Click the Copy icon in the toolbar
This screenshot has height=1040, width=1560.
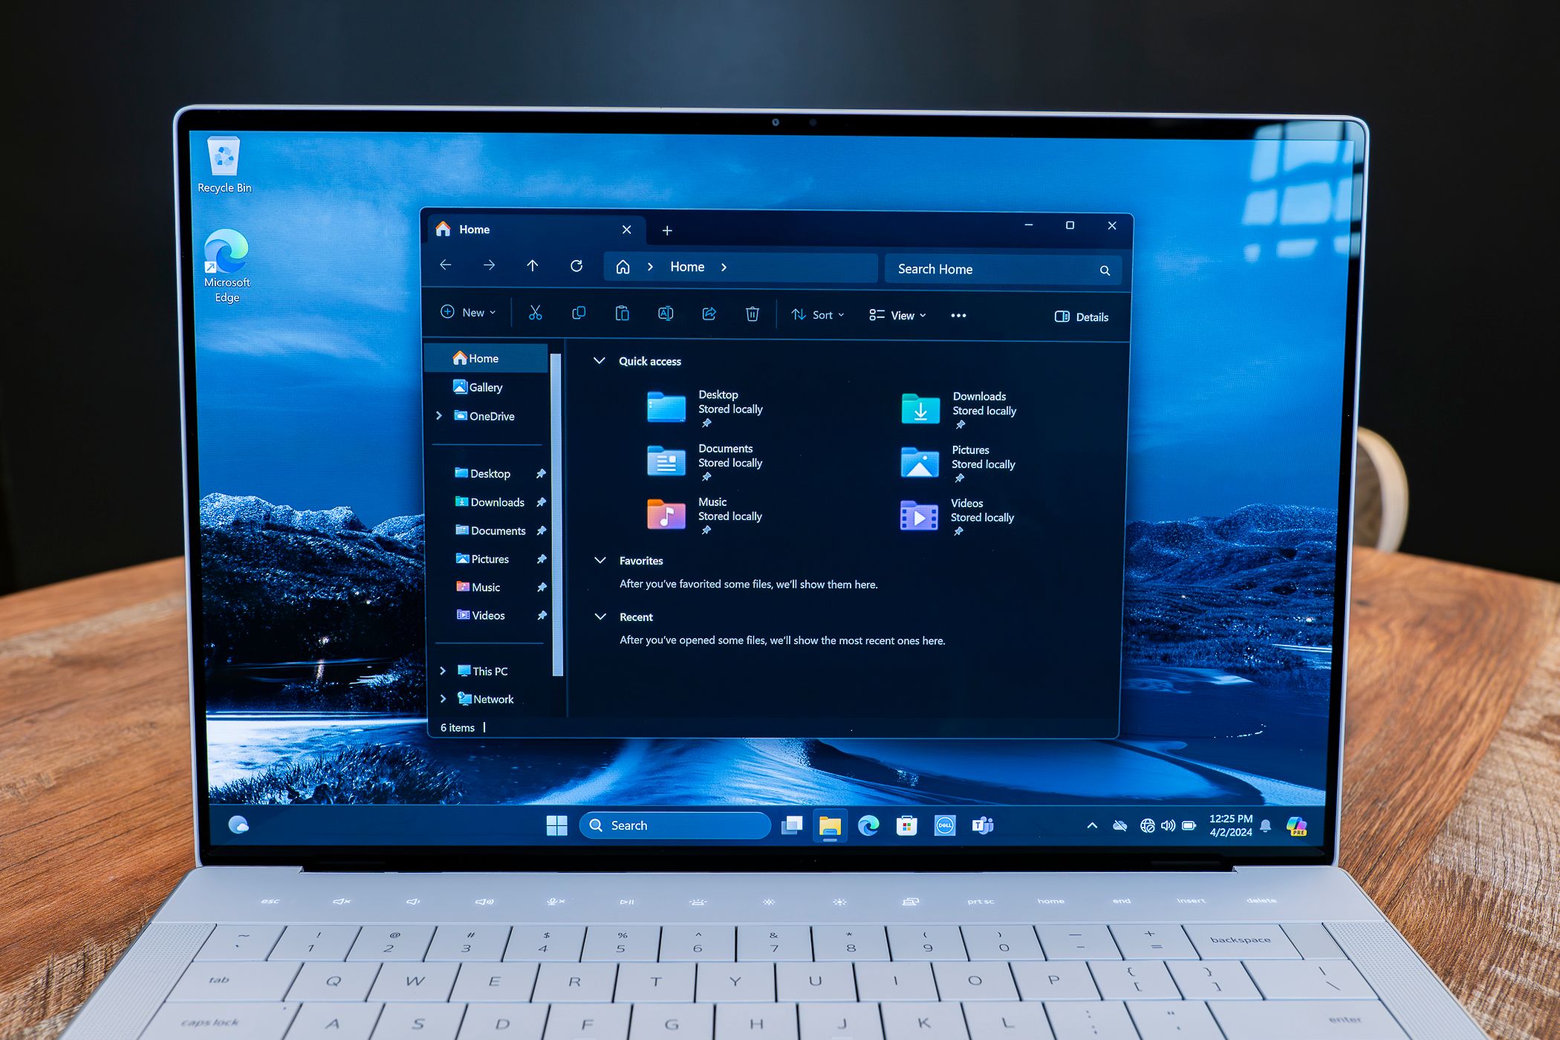coord(578,317)
